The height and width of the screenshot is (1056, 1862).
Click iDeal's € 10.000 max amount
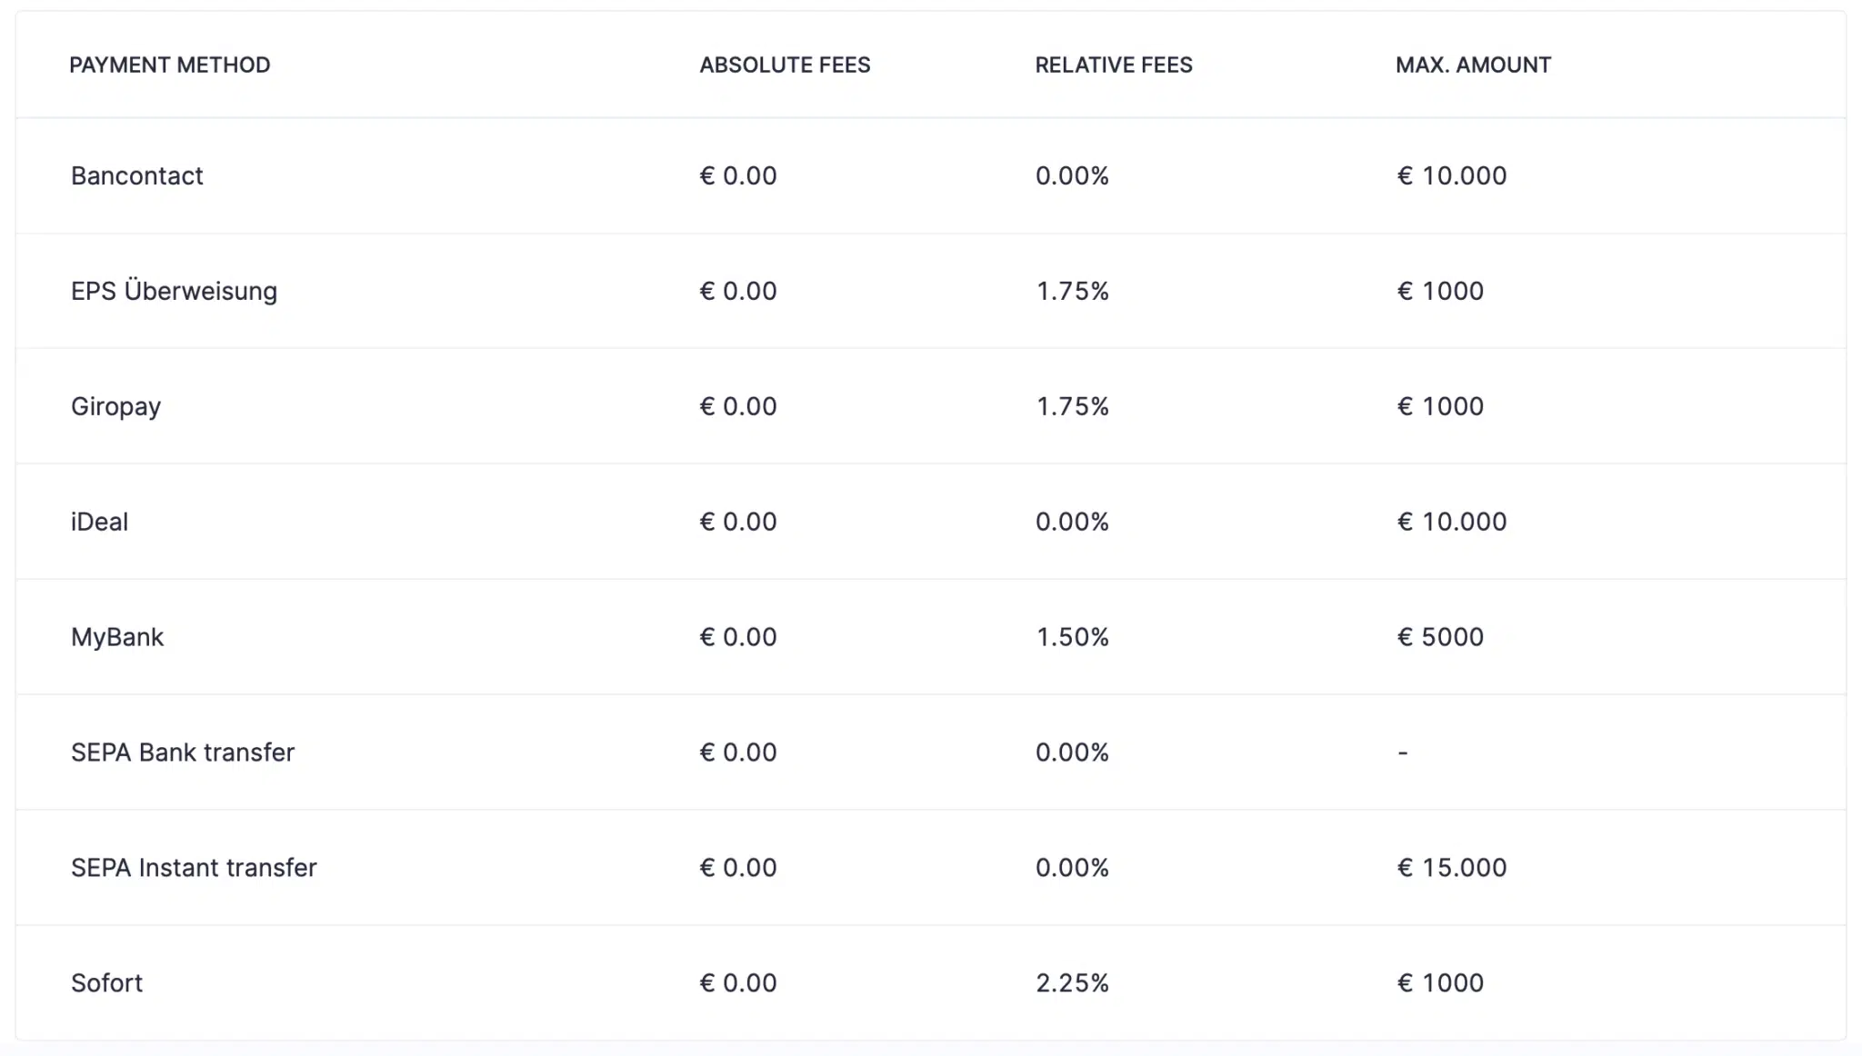1452,522
